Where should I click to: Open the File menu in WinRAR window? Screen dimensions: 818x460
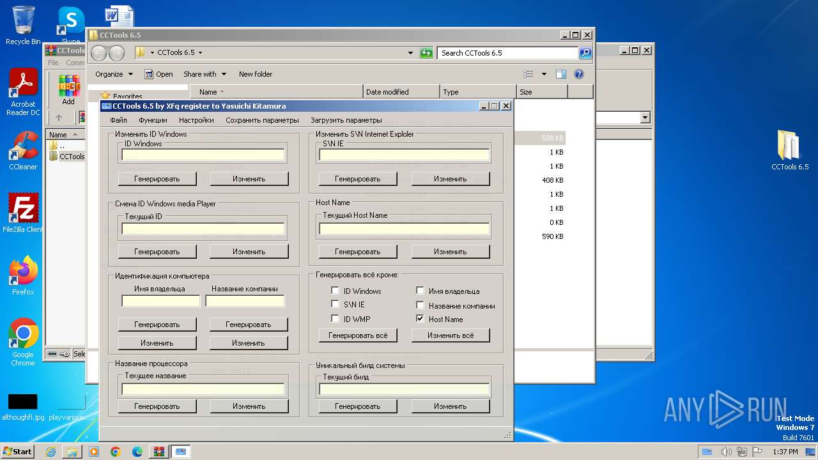(x=53, y=63)
